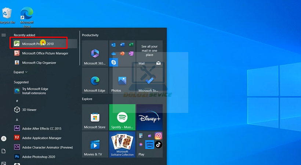Open the Mail tile
Image resolution: width=301 pixels, height=165 pixels.
point(149,54)
